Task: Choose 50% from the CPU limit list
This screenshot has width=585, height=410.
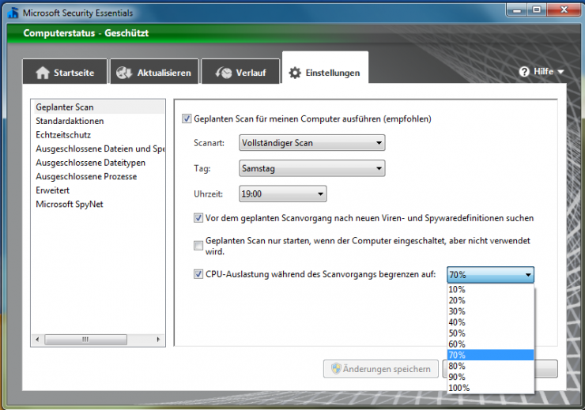Action: click(x=490, y=333)
